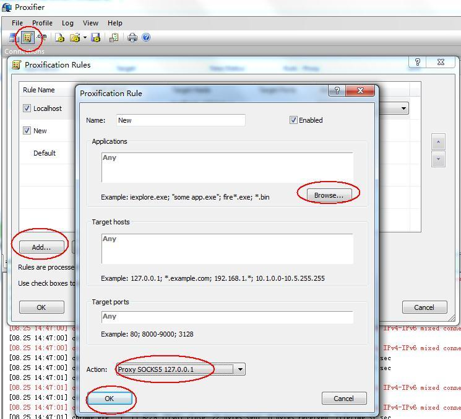Select the Default rule row
The image size is (461, 419).
coord(45,153)
